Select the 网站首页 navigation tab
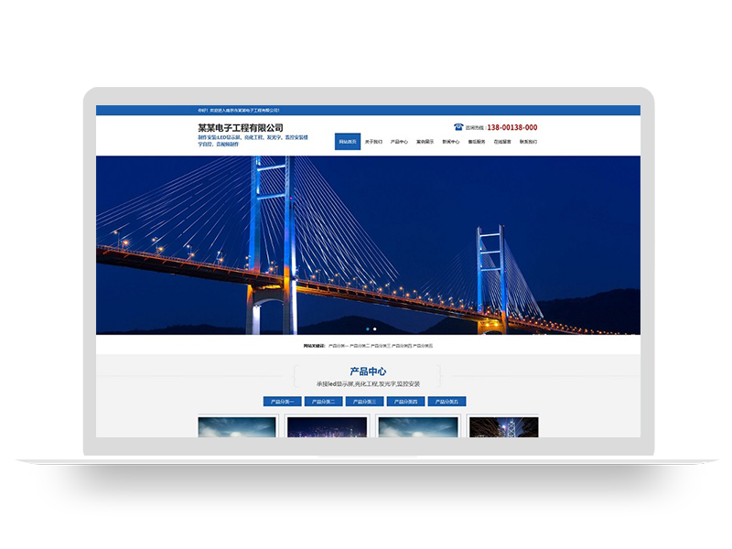 (346, 142)
